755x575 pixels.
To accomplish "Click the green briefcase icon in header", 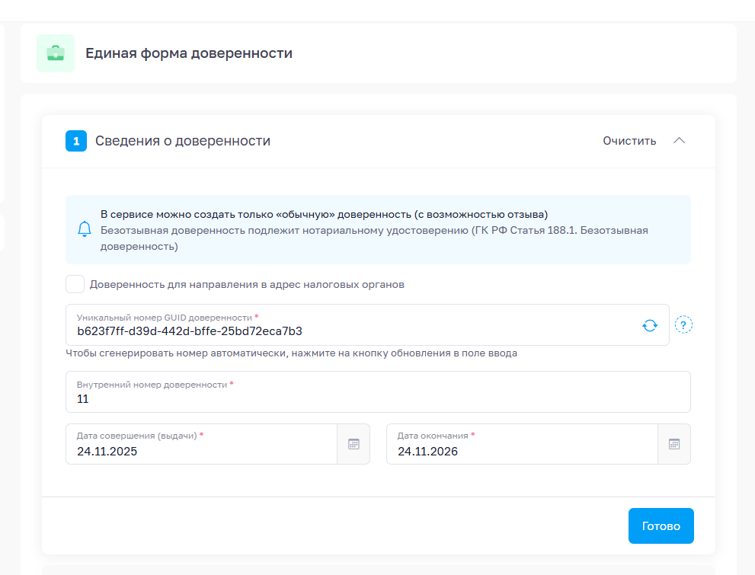I will (56, 53).
